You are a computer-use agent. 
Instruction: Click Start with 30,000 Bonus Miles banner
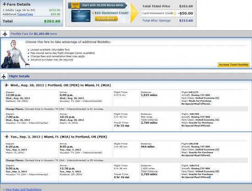pos(103,5)
